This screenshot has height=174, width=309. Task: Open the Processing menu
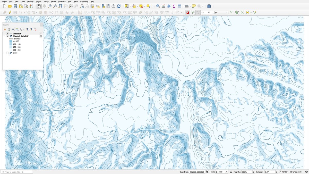click(x=84, y=2)
